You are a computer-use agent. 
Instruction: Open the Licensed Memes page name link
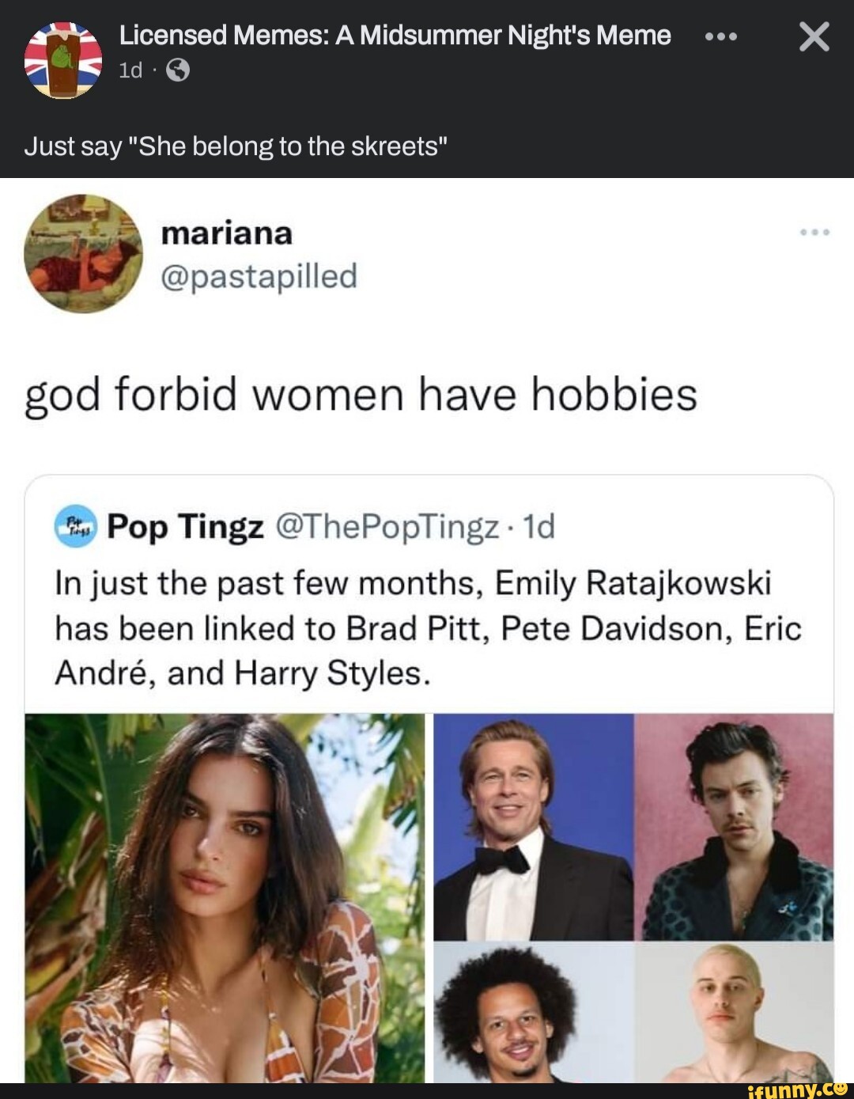pyautogui.click(x=395, y=36)
